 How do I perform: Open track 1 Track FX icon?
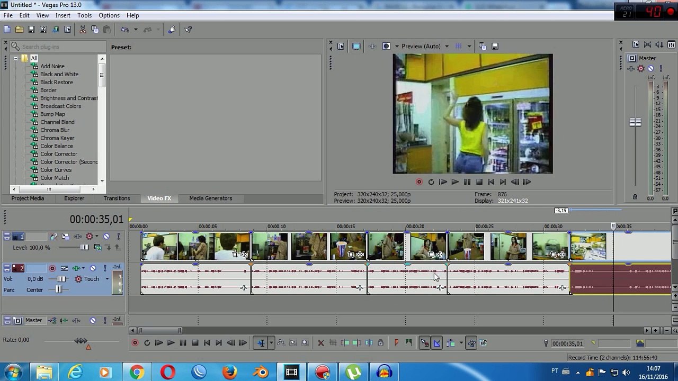click(x=77, y=237)
